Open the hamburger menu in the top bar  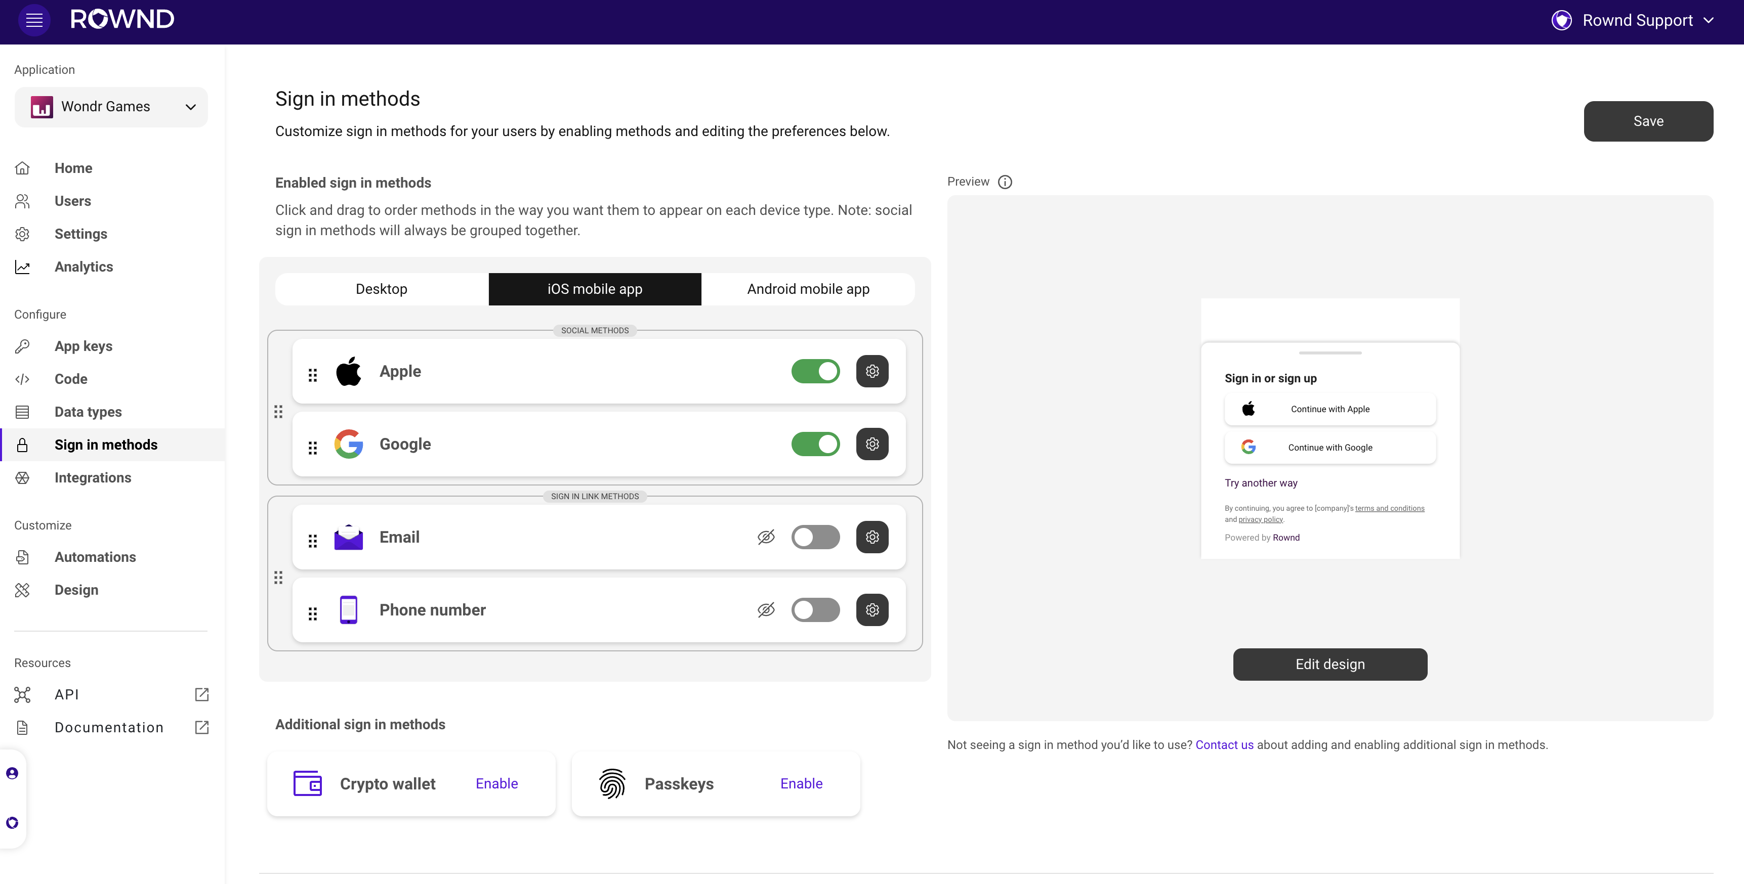coord(34,20)
